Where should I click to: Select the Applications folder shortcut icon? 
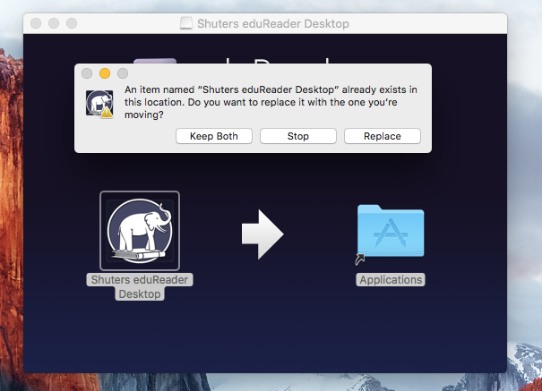(x=391, y=232)
